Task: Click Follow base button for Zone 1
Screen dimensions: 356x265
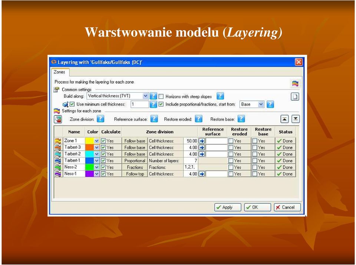Action: click(x=135, y=141)
